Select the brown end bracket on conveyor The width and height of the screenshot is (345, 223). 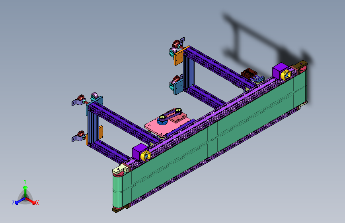point(300,65)
